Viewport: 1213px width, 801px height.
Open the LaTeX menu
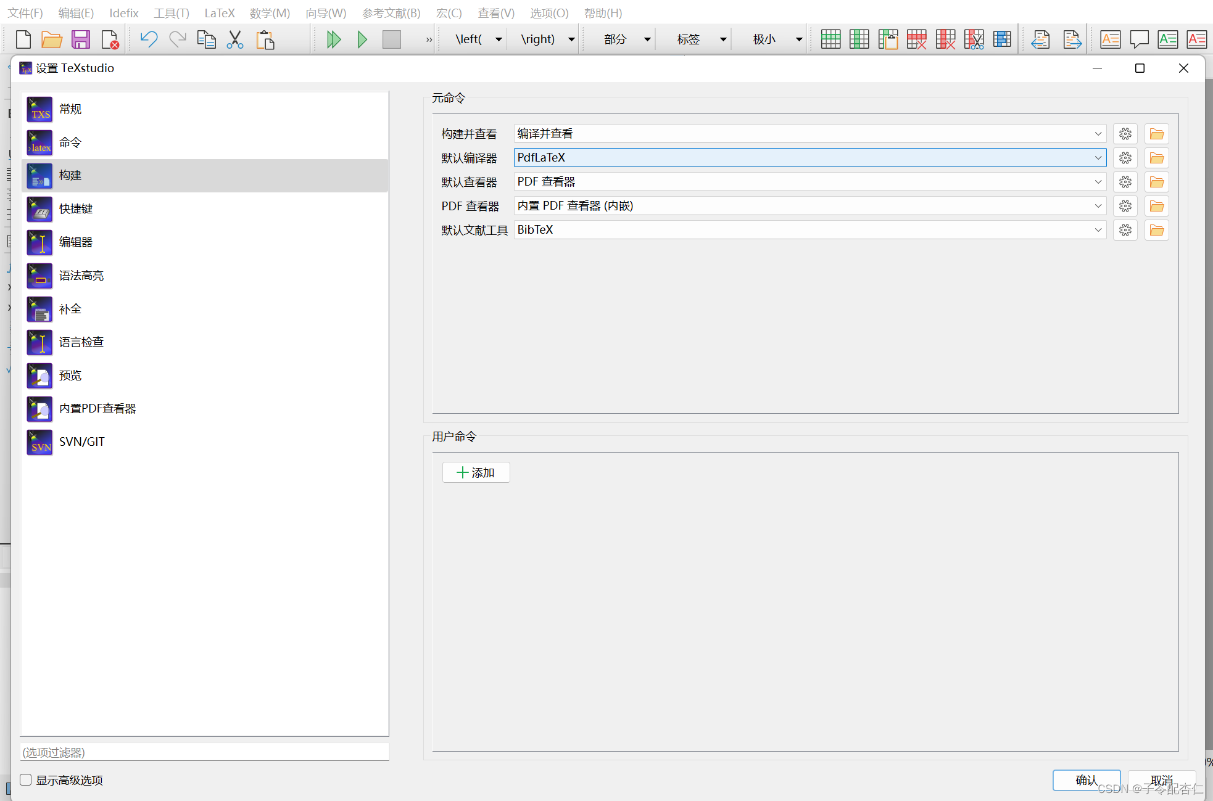click(220, 13)
